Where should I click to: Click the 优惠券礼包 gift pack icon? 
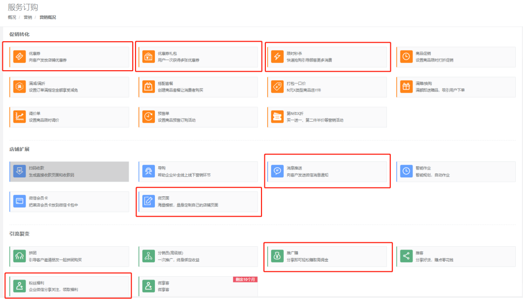(x=149, y=56)
